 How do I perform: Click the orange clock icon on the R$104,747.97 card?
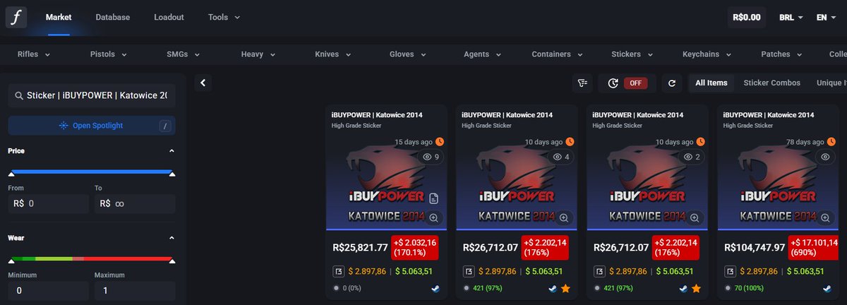(x=832, y=142)
